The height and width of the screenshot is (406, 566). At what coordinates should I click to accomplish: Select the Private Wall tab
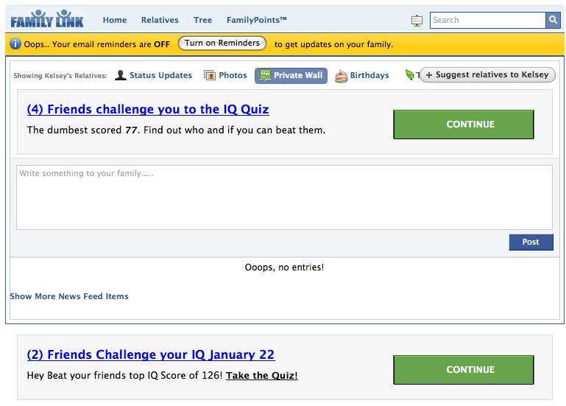click(291, 76)
